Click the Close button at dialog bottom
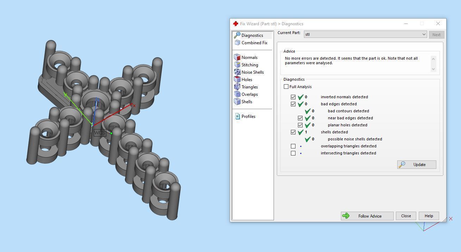The height and width of the screenshot is (252, 461). point(406,216)
